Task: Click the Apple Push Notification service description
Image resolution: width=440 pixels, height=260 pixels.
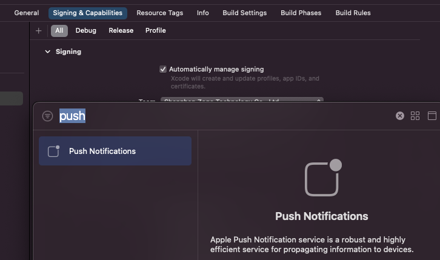Action: click(312, 244)
